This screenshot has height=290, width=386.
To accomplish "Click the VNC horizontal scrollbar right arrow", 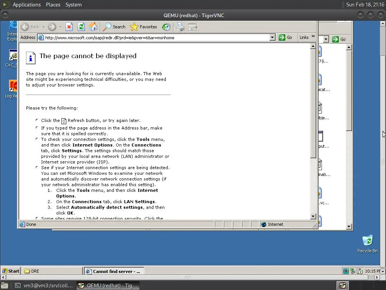I will point(377,277).
